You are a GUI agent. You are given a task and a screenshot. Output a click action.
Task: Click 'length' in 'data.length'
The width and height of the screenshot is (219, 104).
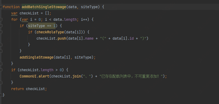[70, 19]
